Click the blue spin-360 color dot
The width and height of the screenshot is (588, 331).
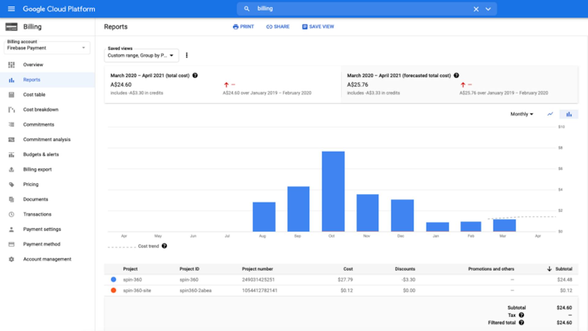pos(113,280)
